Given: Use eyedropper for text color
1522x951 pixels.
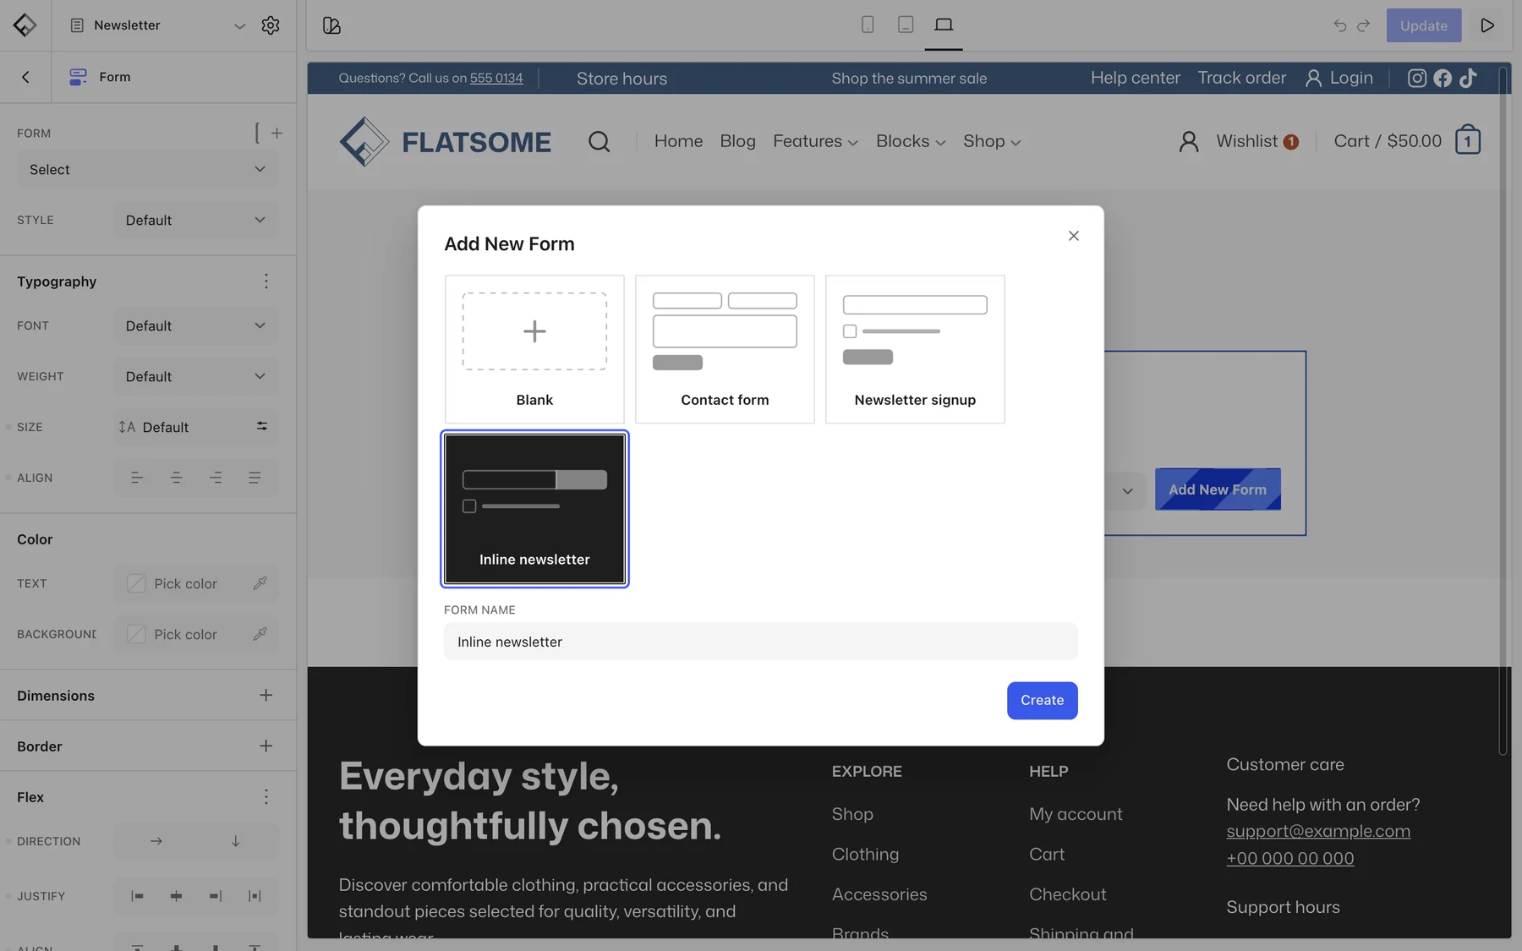Looking at the screenshot, I should tap(260, 583).
